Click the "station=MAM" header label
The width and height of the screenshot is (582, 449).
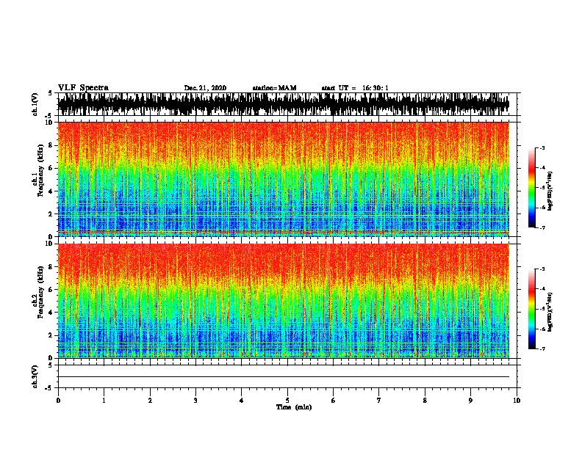274,88
